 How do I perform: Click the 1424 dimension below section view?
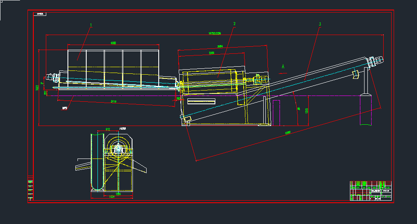112,196
